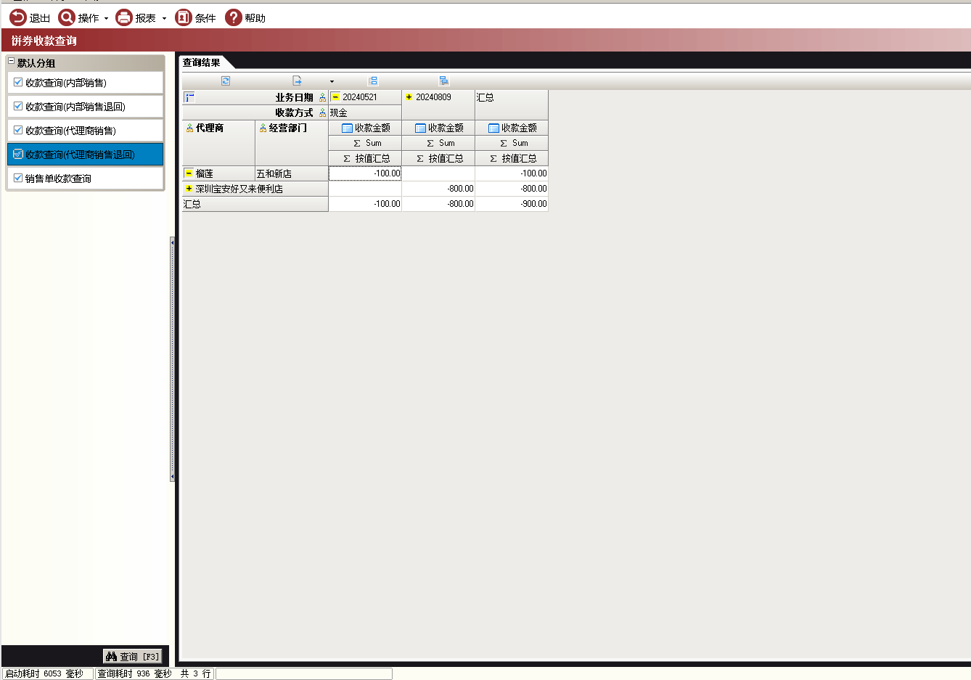Toggle checkbox for 收款查询(内部销售退回)
971x680 pixels.
click(18, 106)
